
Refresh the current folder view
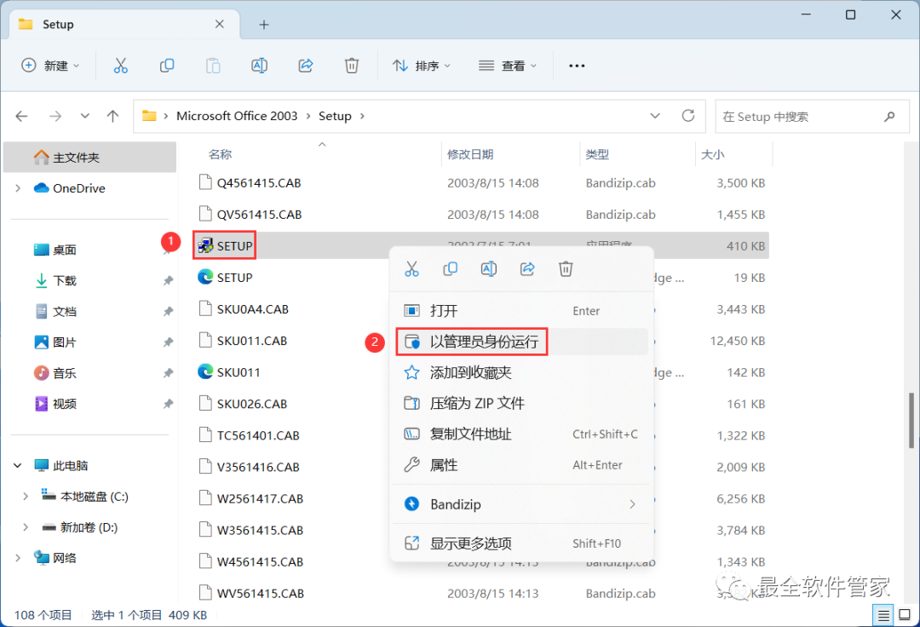[688, 116]
